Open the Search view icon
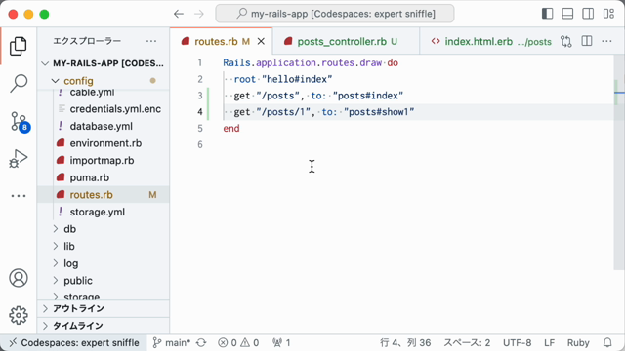Viewport: 625px width, 351px height. point(19,83)
